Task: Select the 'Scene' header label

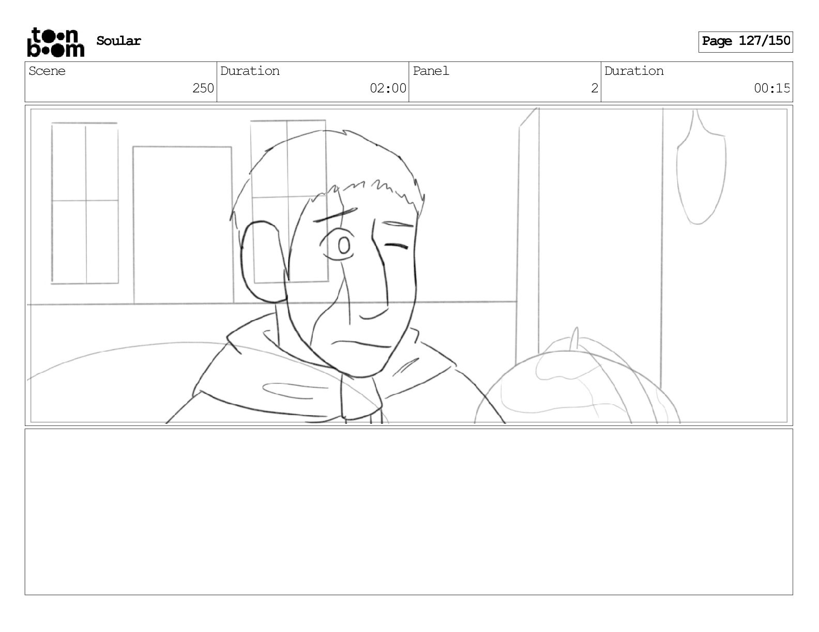Action: 47,71
